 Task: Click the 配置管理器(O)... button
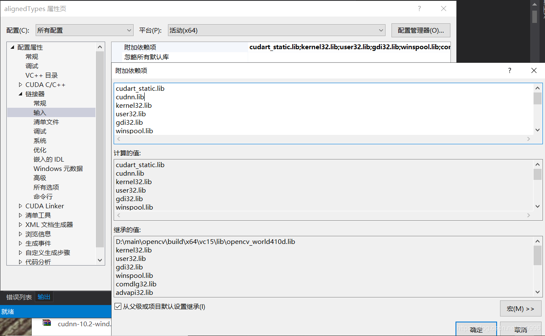421,30
